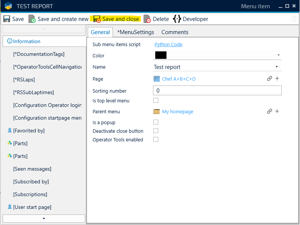Click the Save and close icon
300x225 pixels.
tap(97, 19)
